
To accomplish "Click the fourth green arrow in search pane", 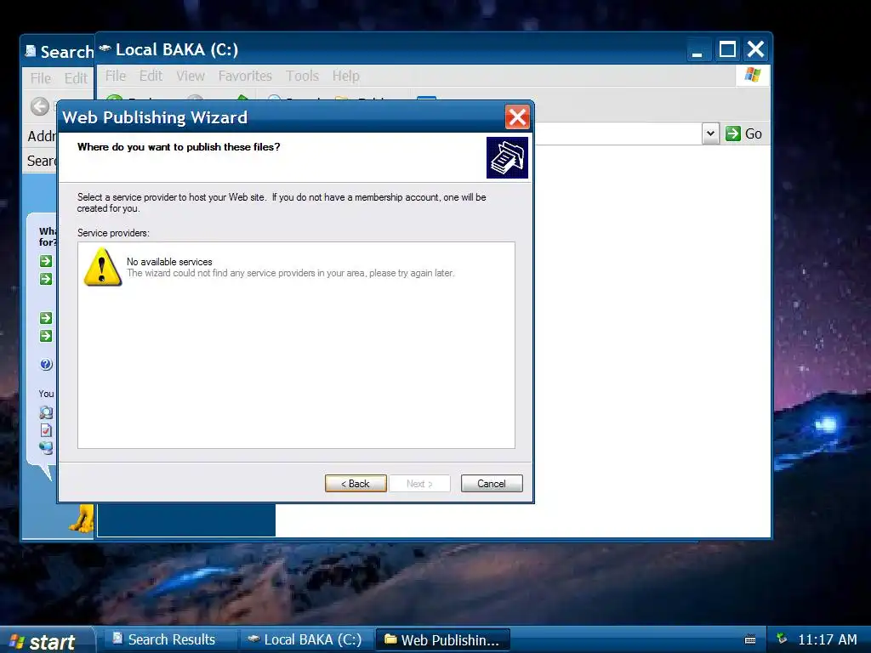I will point(46,336).
